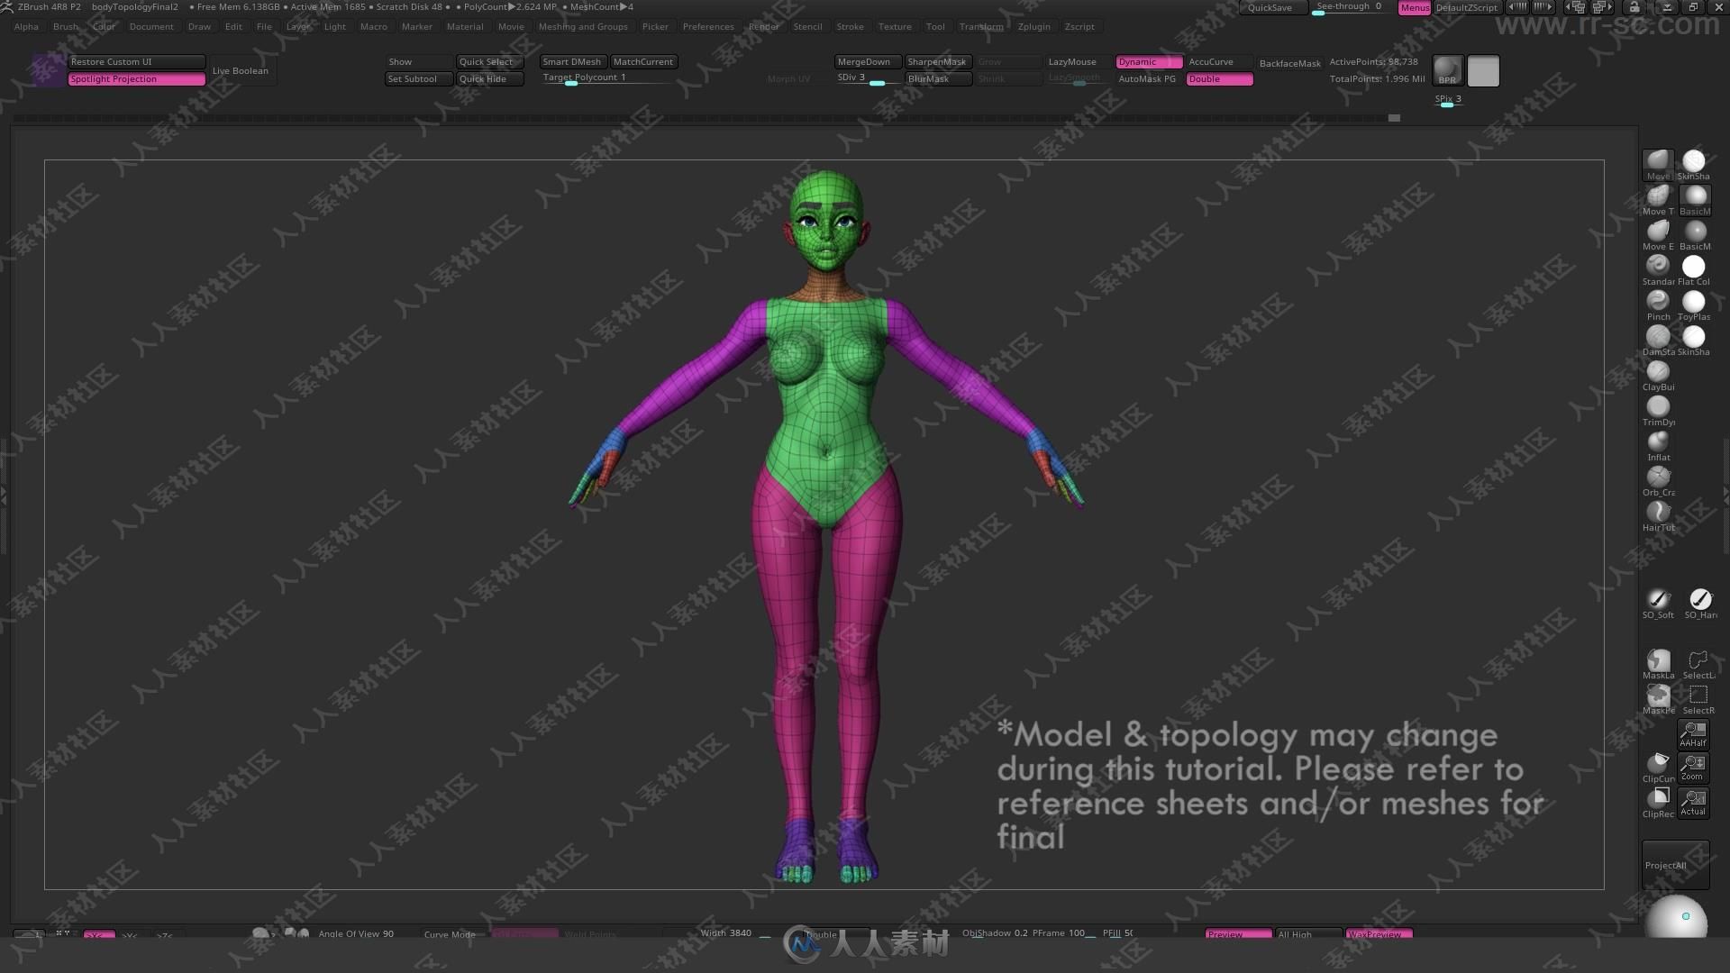Select the Move Topological brush

coord(1658,199)
